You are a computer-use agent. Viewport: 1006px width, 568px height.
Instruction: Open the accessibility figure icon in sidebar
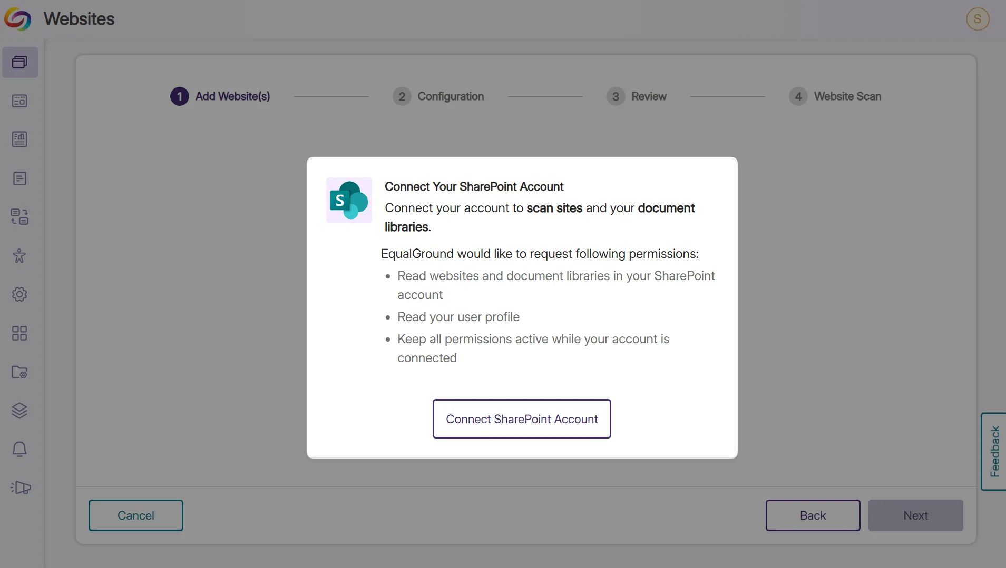[x=19, y=256]
